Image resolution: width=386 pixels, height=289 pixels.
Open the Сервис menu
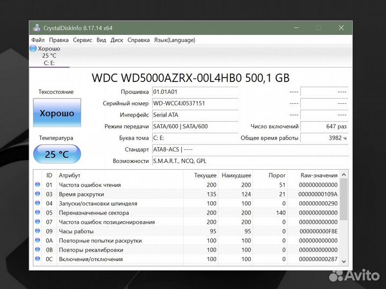click(x=83, y=40)
